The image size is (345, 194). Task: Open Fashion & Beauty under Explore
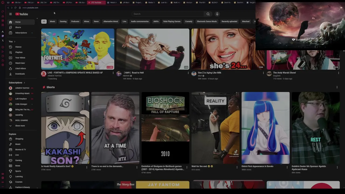click(x=21, y=187)
